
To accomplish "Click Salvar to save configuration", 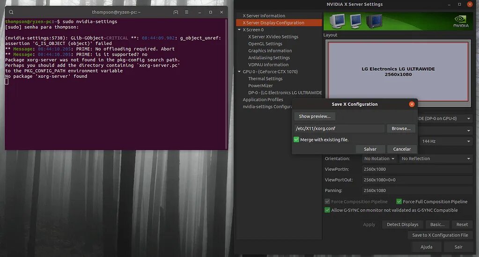I will (x=370, y=149).
